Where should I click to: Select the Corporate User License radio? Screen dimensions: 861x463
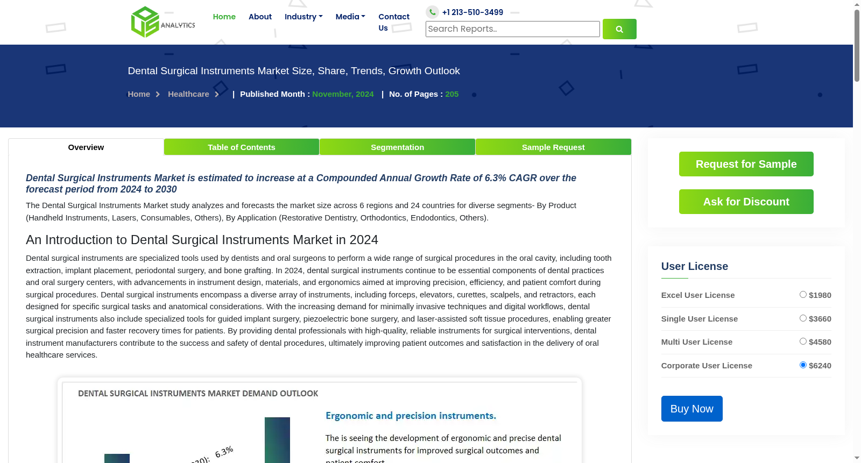point(803,365)
